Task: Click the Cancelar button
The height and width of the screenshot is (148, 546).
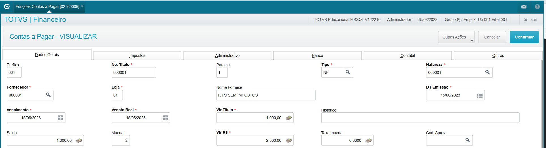Action: coord(492,37)
